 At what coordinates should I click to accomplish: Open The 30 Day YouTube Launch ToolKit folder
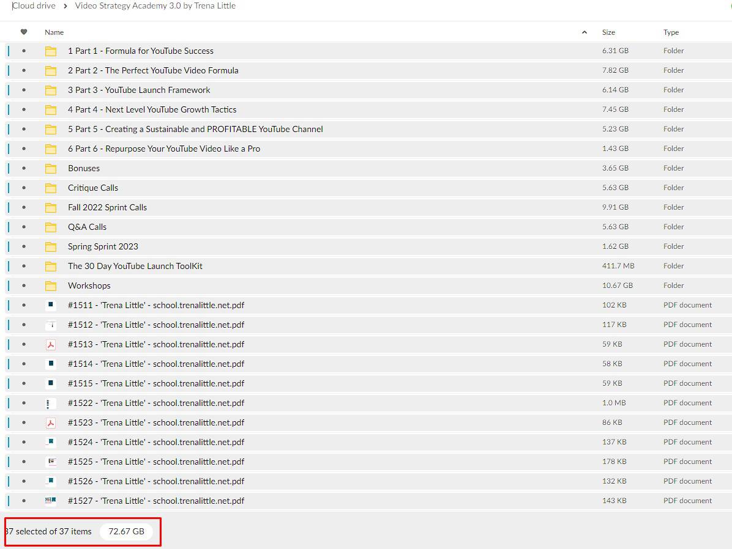click(x=135, y=266)
